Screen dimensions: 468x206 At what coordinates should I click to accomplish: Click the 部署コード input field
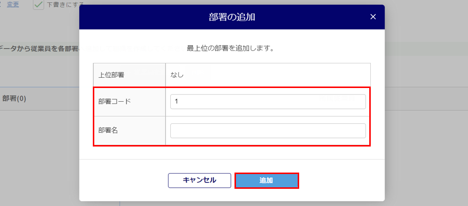[x=268, y=102]
